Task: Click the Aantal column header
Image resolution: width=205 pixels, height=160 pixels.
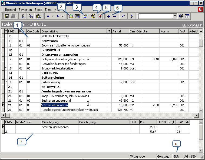Action: (x=120, y=31)
